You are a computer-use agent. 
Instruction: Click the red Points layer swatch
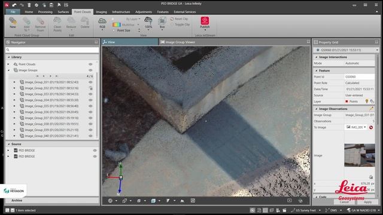[x=346, y=102]
